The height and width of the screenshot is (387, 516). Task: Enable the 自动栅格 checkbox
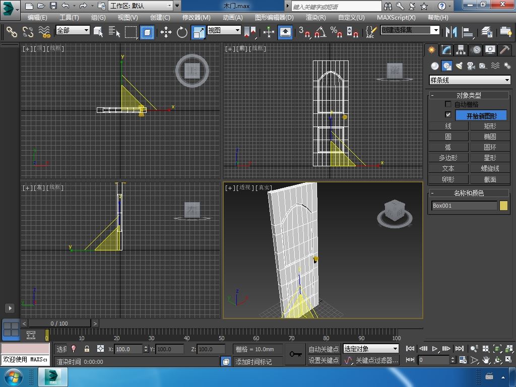click(x=448, y=104)
